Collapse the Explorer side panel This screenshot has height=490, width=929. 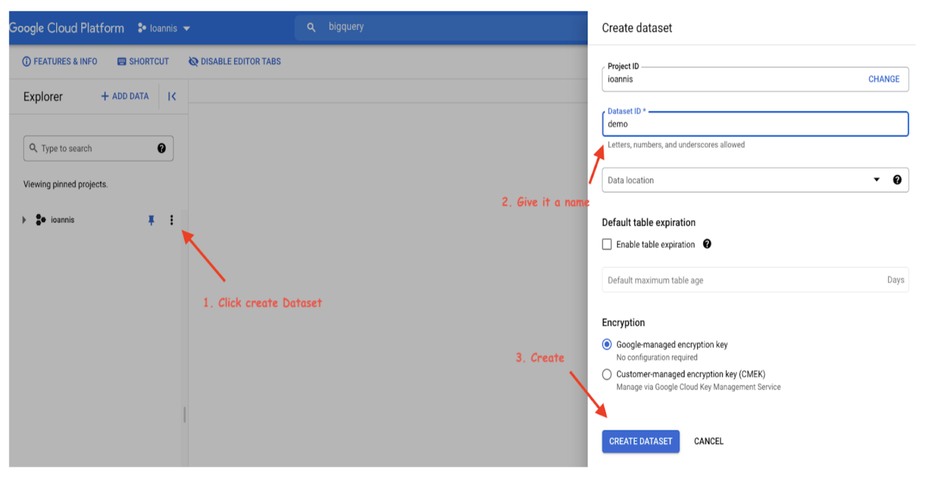tap(171, 96)
